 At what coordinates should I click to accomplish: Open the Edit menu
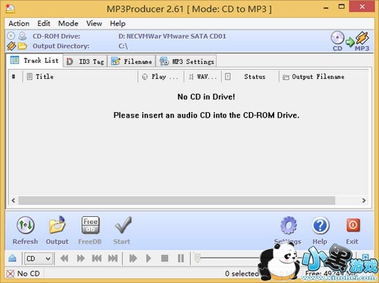tap(44, 23)
